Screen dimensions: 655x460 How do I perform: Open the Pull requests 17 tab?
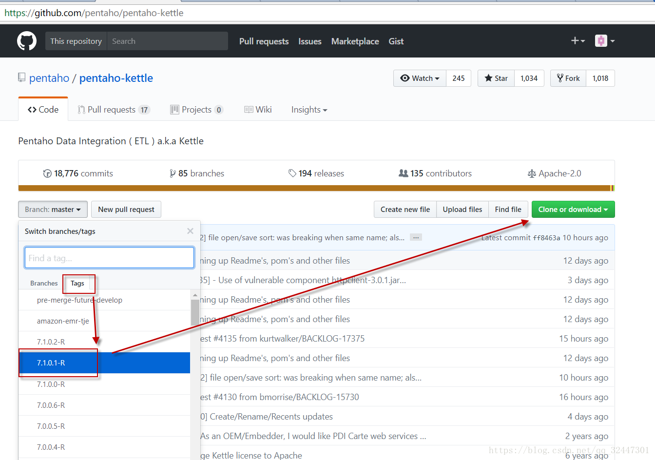tap(114, 110)
